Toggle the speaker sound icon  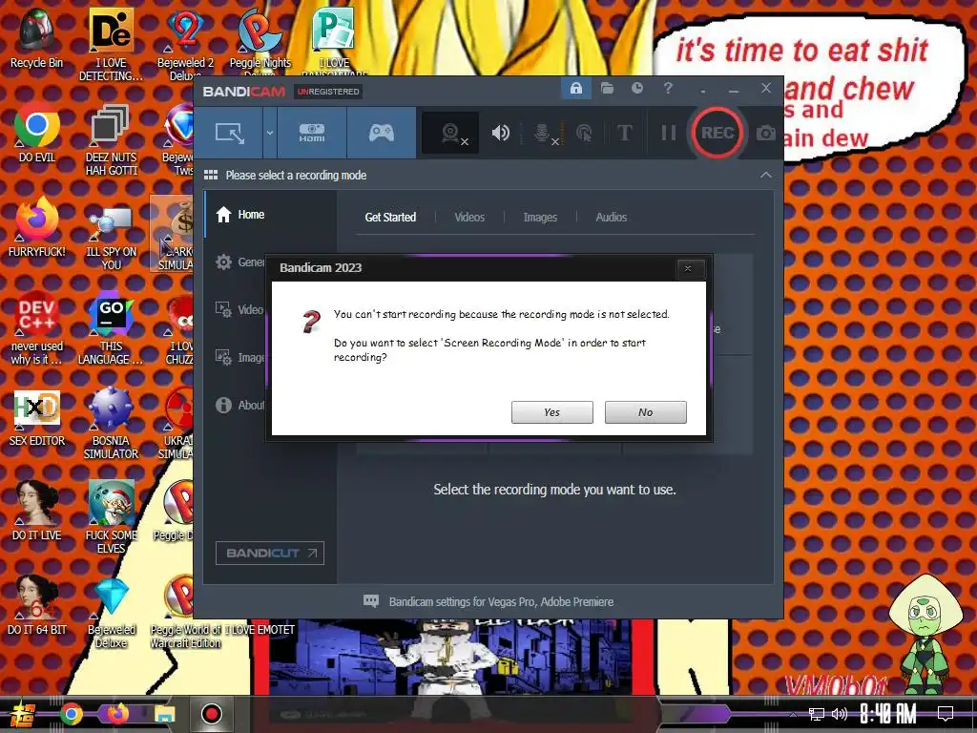500,133
